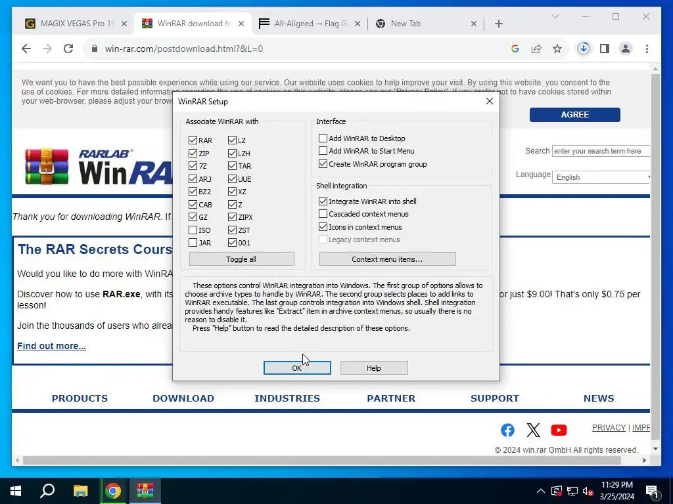Open DOWNLOAD navigation menu
Viewport: 673px width, 504px height.
click(x=183, y=398)
